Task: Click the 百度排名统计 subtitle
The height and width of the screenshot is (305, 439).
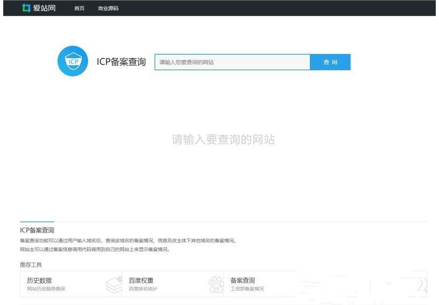Action: [x=143, y=289]
